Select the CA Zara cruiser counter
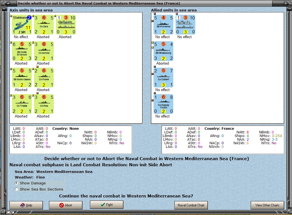 pos(44,25)
